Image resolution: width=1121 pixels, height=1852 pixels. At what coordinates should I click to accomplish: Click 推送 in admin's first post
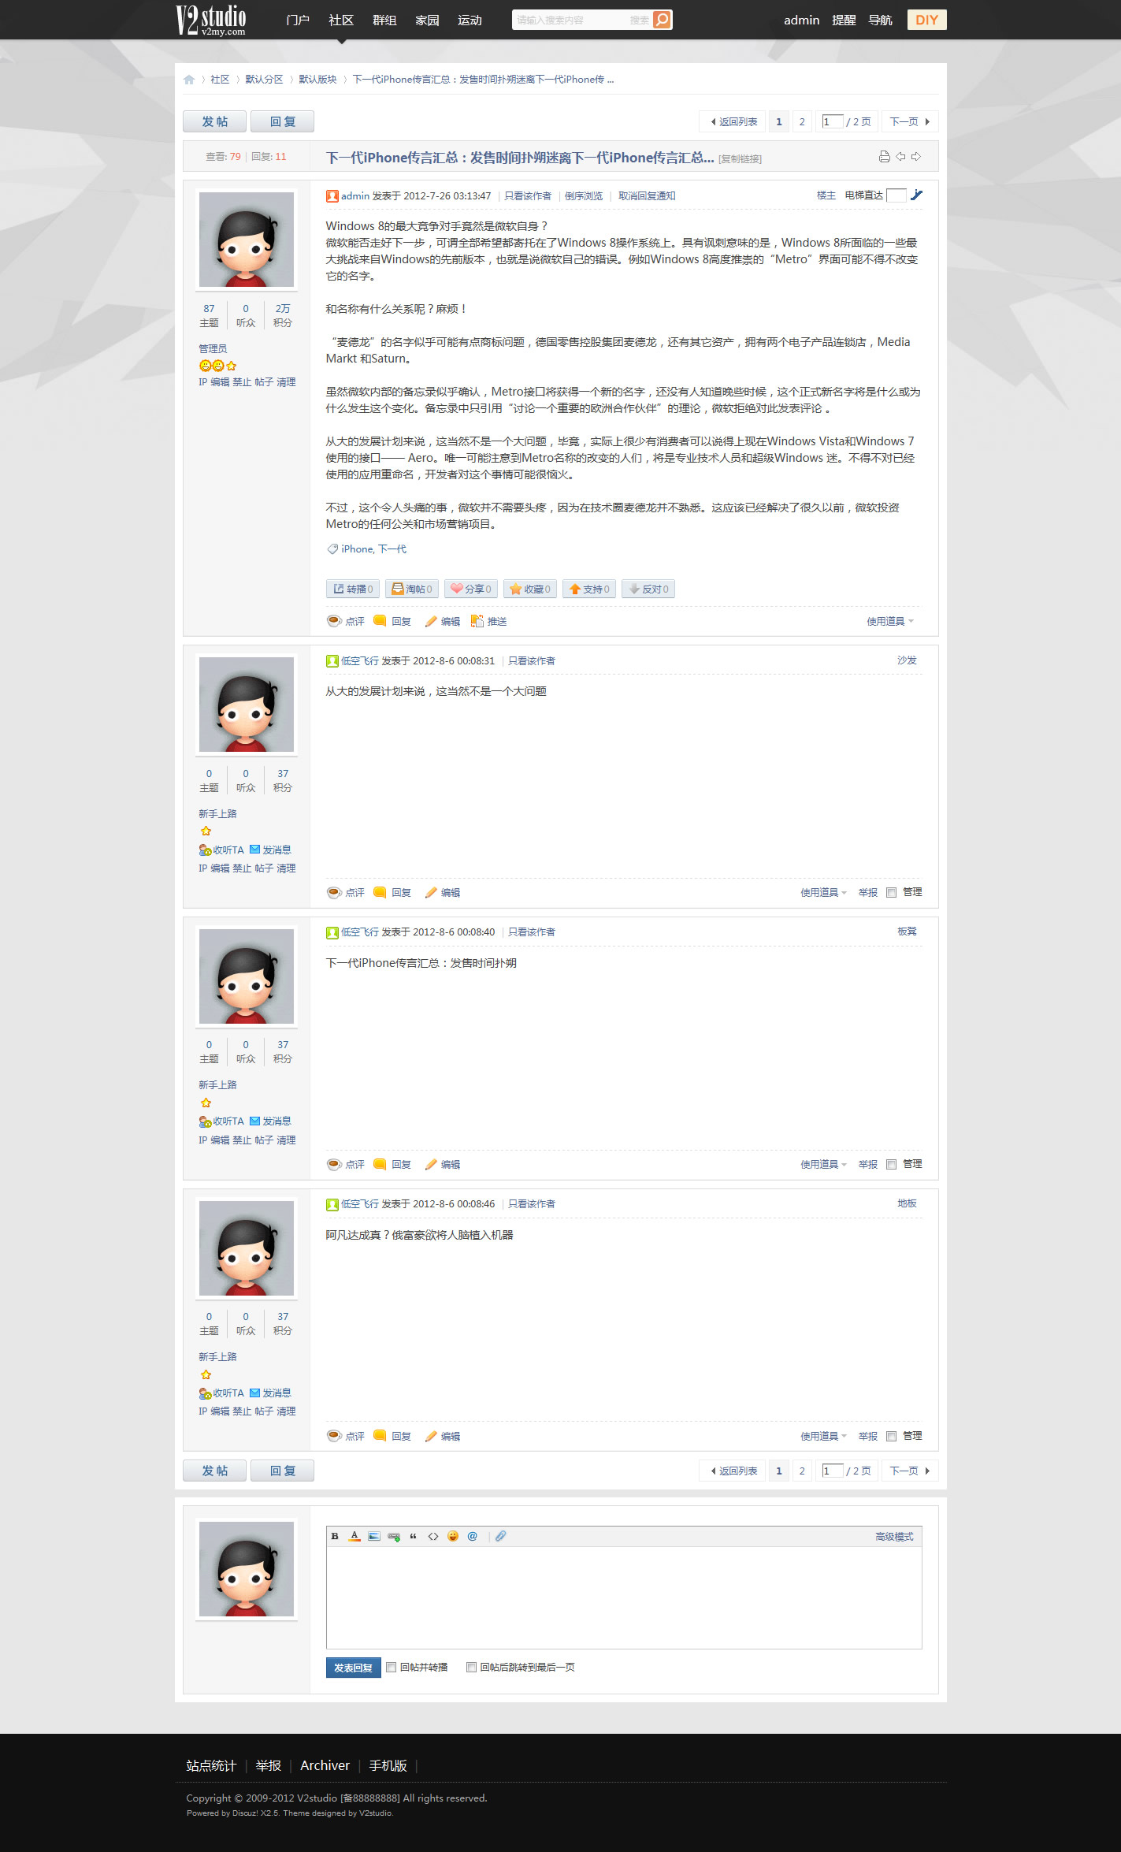click(x=488, y=621)
